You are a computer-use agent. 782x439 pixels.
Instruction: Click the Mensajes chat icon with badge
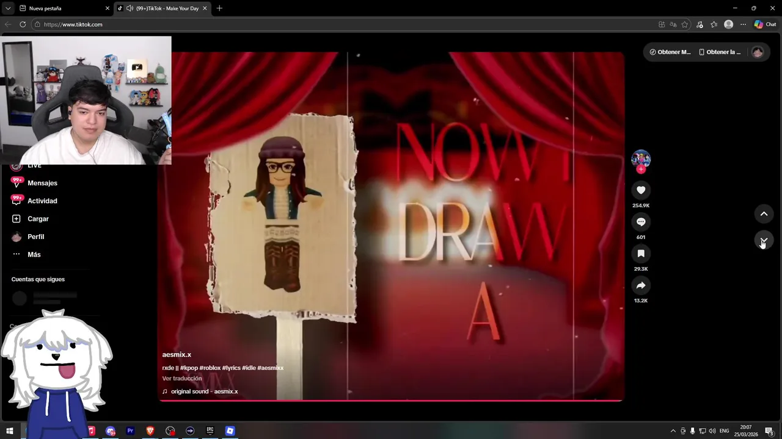16,182
